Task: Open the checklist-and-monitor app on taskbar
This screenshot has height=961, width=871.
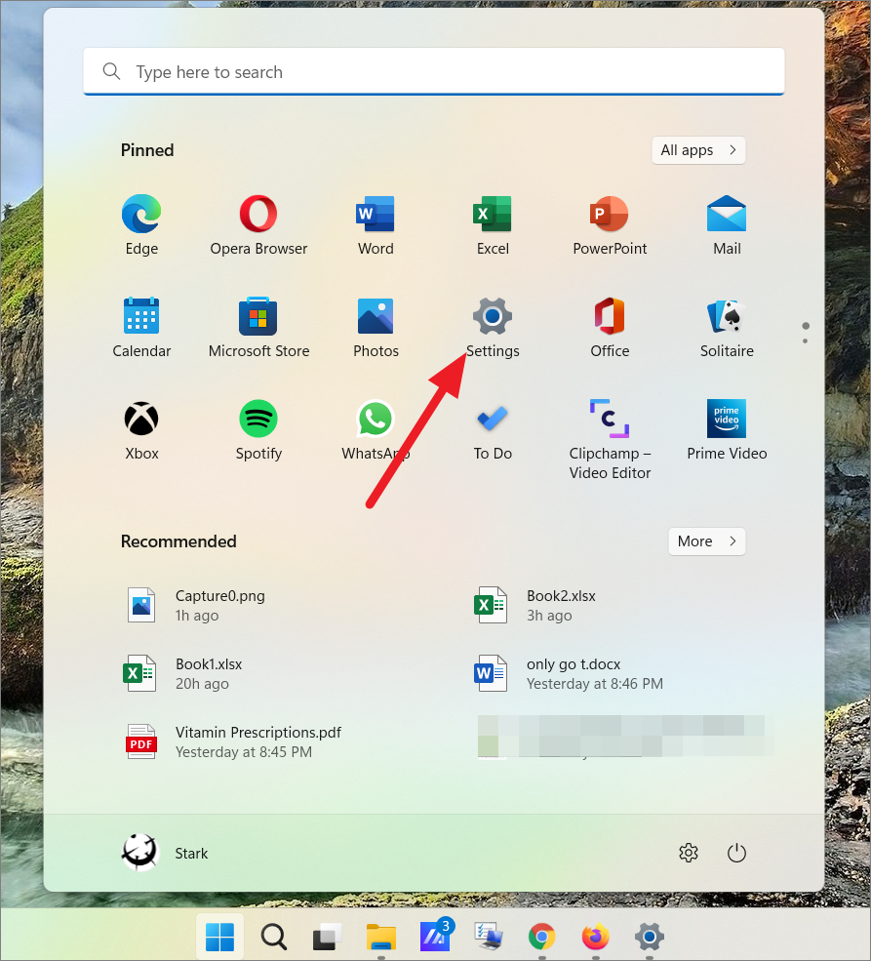Action: pyautogui.click(x=489, y=936)
